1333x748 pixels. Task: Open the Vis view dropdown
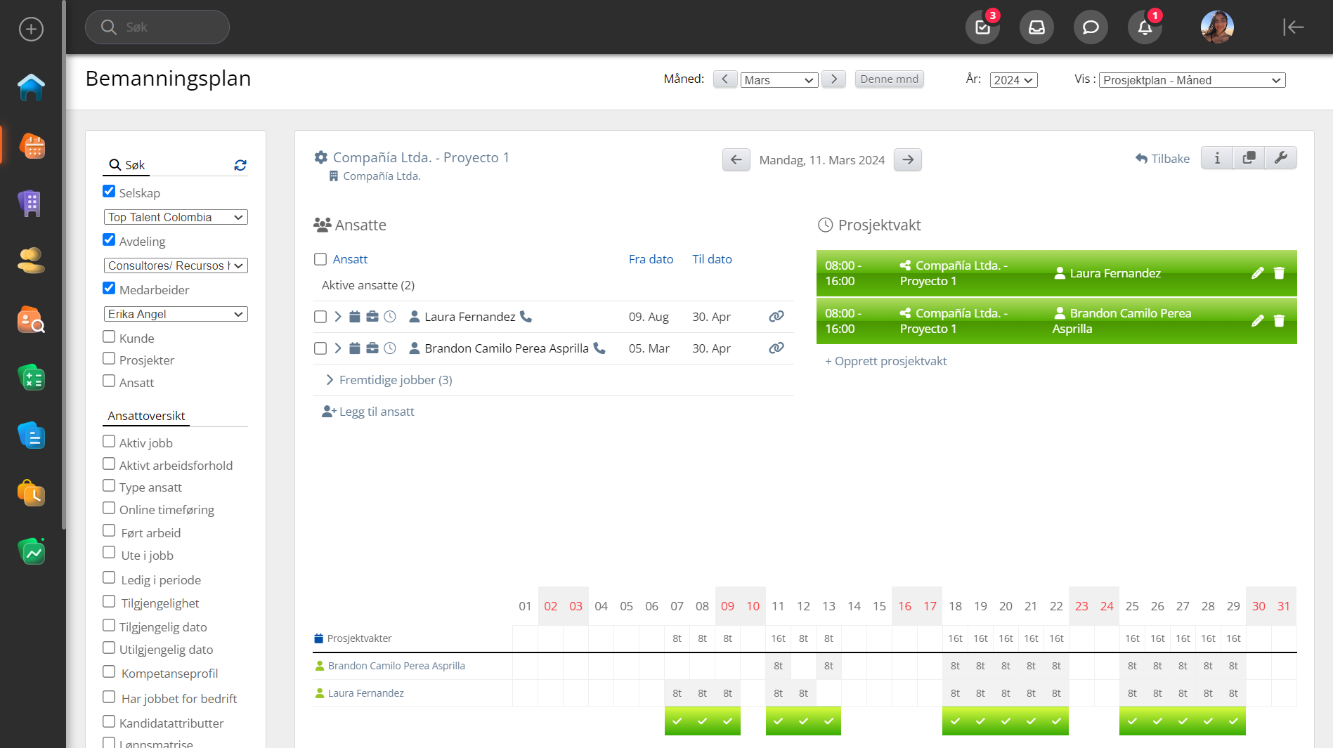coord(1191,80)
